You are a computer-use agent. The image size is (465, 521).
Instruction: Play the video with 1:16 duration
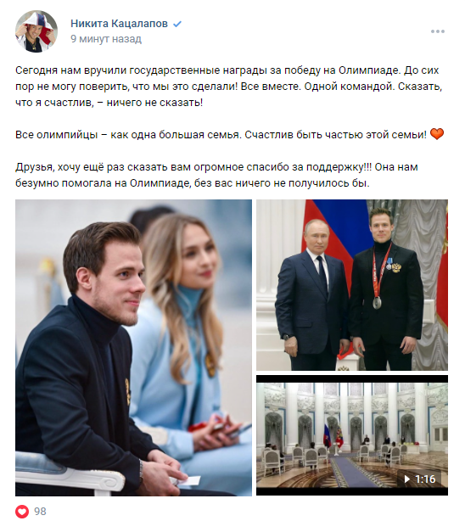tap(352, 435)
